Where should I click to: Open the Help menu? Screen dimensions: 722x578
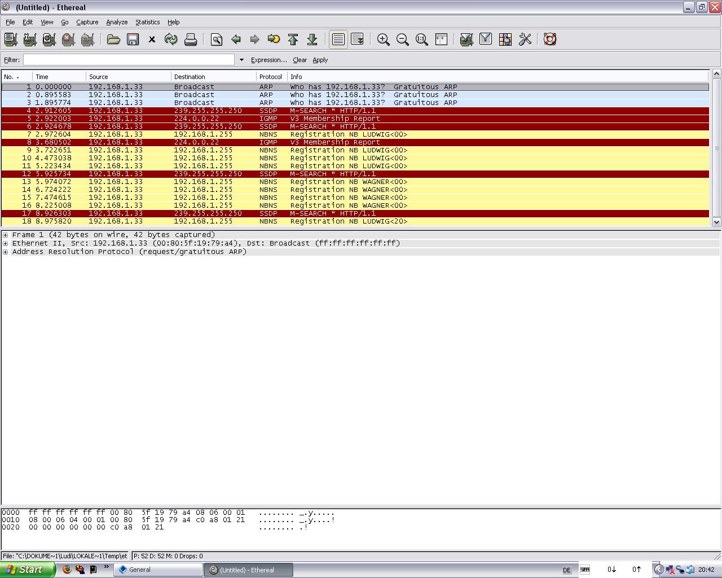173,22
